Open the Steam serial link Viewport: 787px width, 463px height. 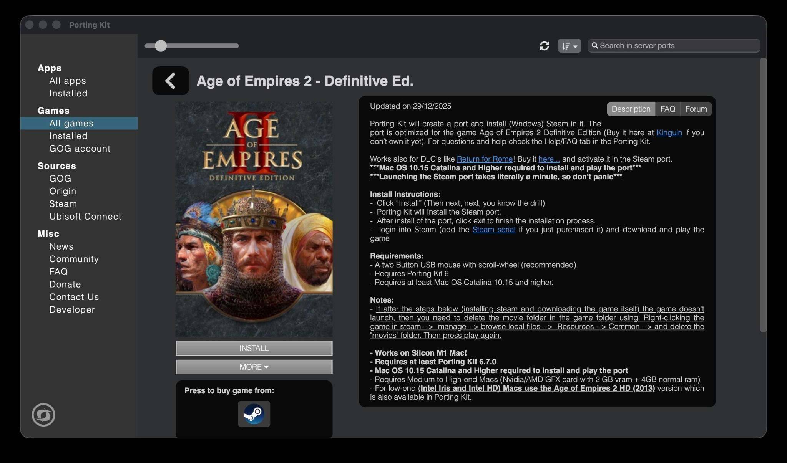(x=493, y=230)
